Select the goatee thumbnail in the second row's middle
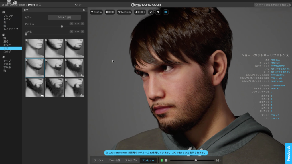This screenshot has width=292, height=164. 54,68
